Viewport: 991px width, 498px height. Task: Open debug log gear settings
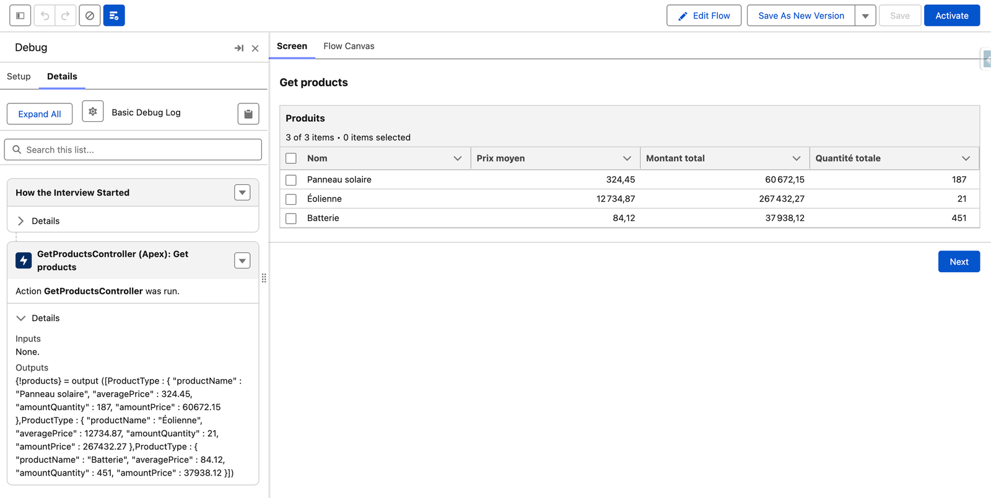pos(93,112)
